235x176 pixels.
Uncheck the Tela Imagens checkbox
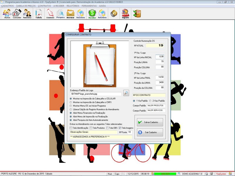pos(120,128)
